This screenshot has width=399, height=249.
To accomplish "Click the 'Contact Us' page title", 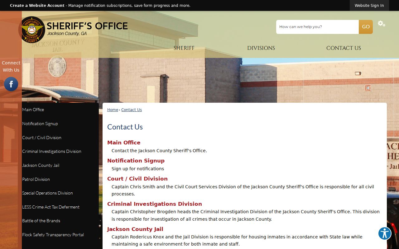I will coord(125,127).
